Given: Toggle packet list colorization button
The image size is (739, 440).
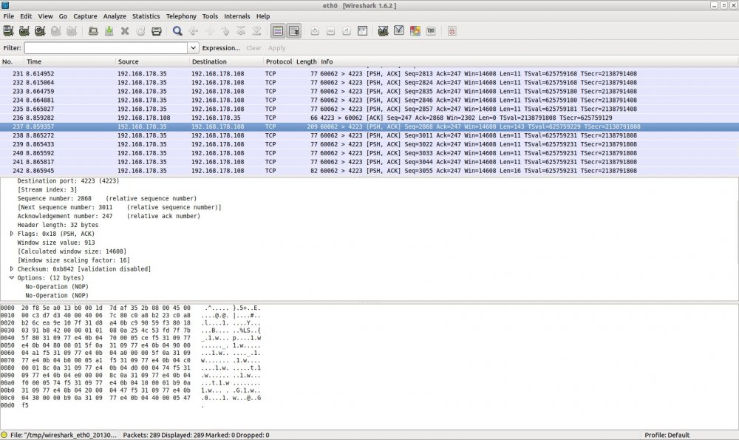Looking at the screenshot, I should [278, 31].
